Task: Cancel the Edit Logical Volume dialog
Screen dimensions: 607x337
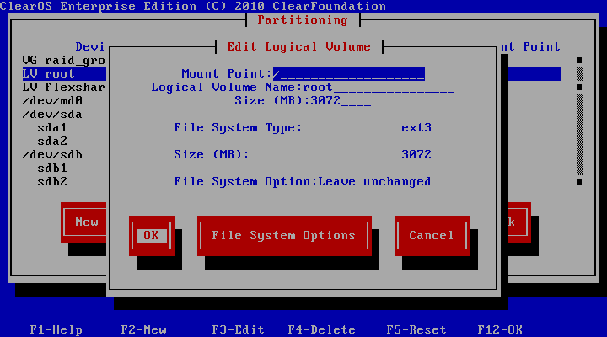Action: (431, 236)
